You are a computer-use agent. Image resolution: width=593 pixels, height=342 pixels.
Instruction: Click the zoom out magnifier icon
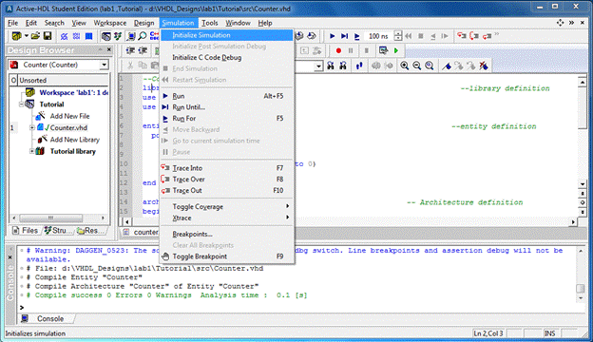(417, 66)
